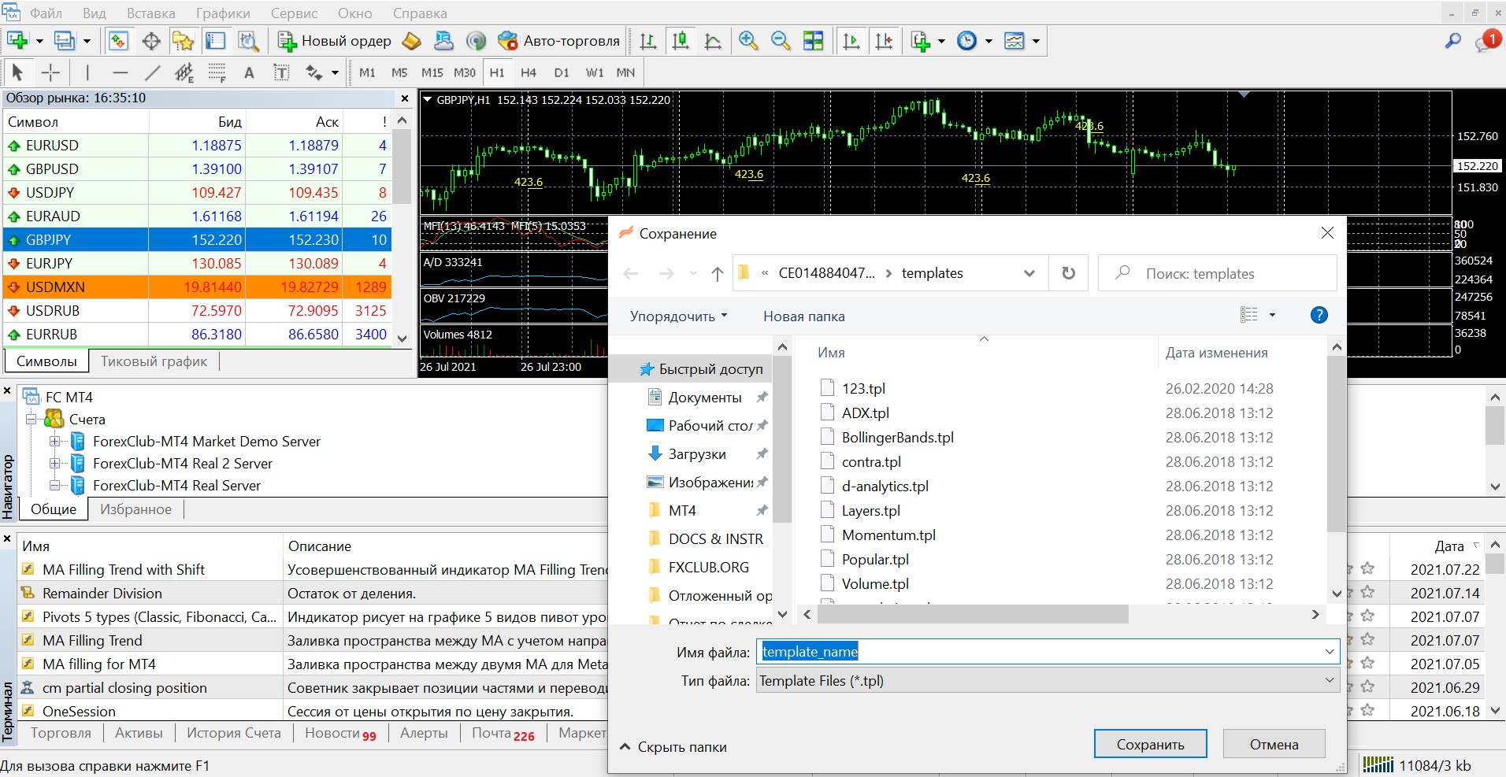Draw a trendline
The height and width of the screenshot is (777, 1506).
[152, 72]
